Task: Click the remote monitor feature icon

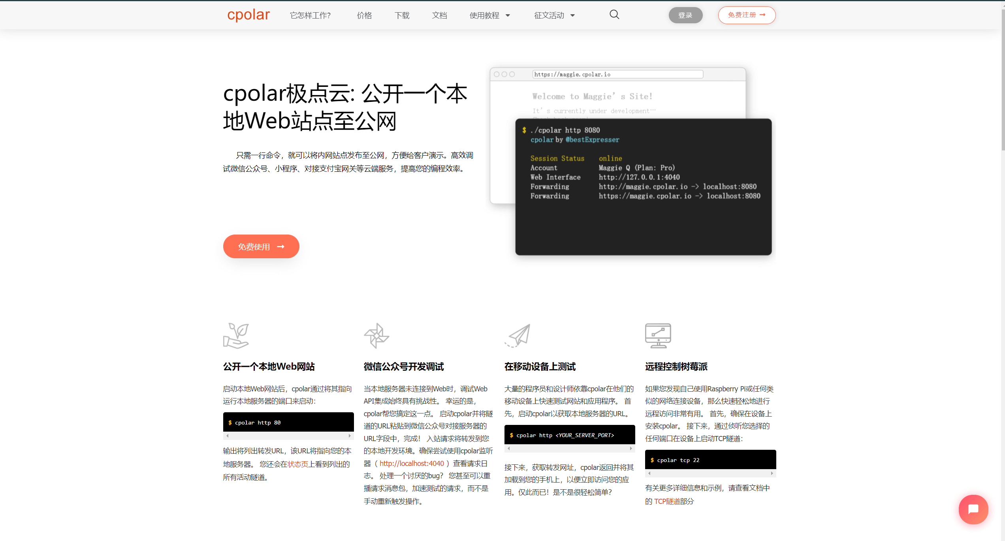Action: coord(658,336)
